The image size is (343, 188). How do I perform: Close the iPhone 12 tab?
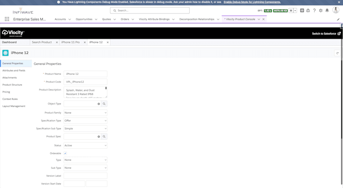pos(107,42)
